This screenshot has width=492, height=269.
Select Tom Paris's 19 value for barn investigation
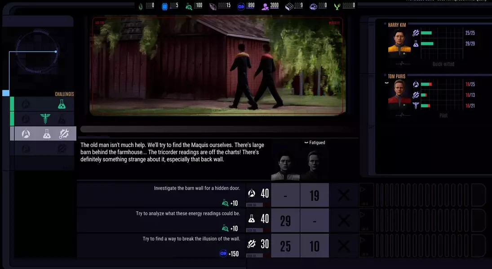[315, 195]
